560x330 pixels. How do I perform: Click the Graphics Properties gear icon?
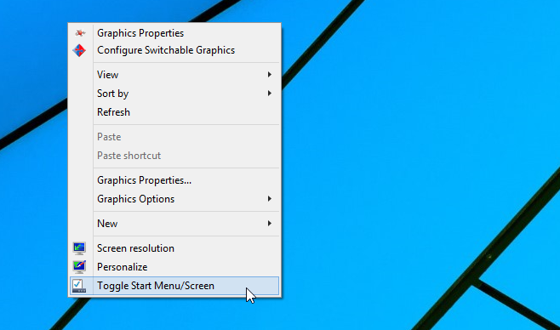80,33
